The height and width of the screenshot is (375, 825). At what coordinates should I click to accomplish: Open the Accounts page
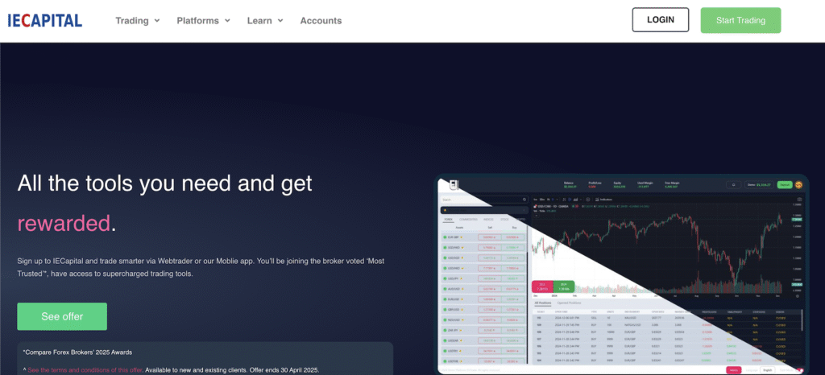[321, 21]
